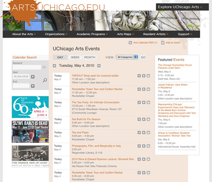Click the bookmark icon for The Tea Party event
Image resolution: width=212 pixels, height=182 pixels.
148,102
